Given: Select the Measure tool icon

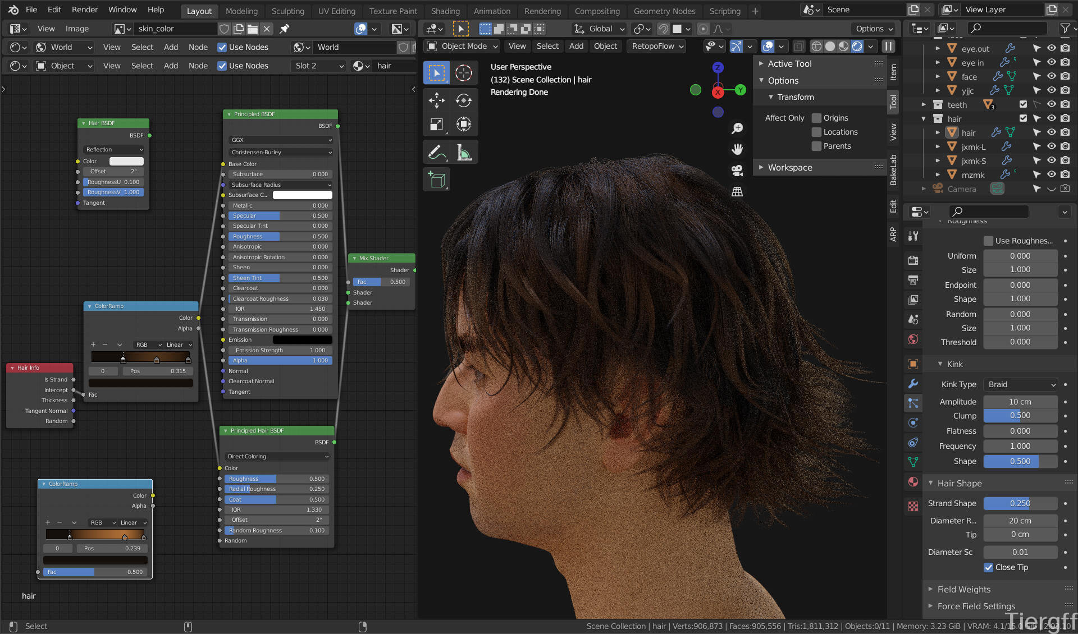Looking at the screenshot, I should tap(463, 152).
